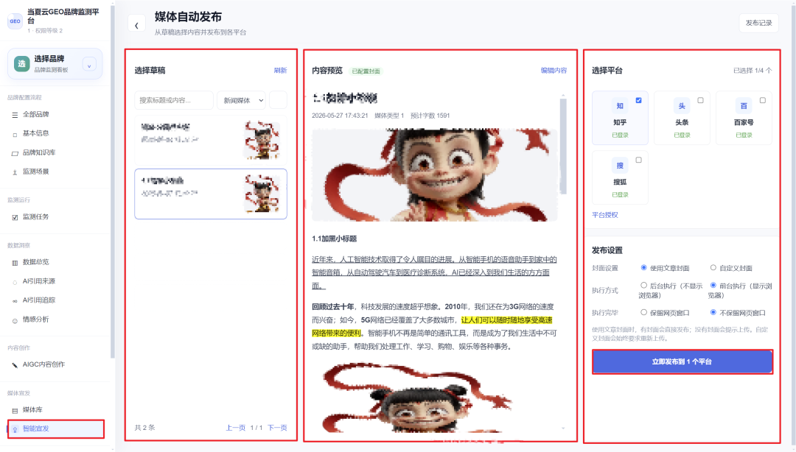The width and height of the screenshot is (796, 452).
Task: Click the preview scroll down arrow
Action: [x=563, y=428]
